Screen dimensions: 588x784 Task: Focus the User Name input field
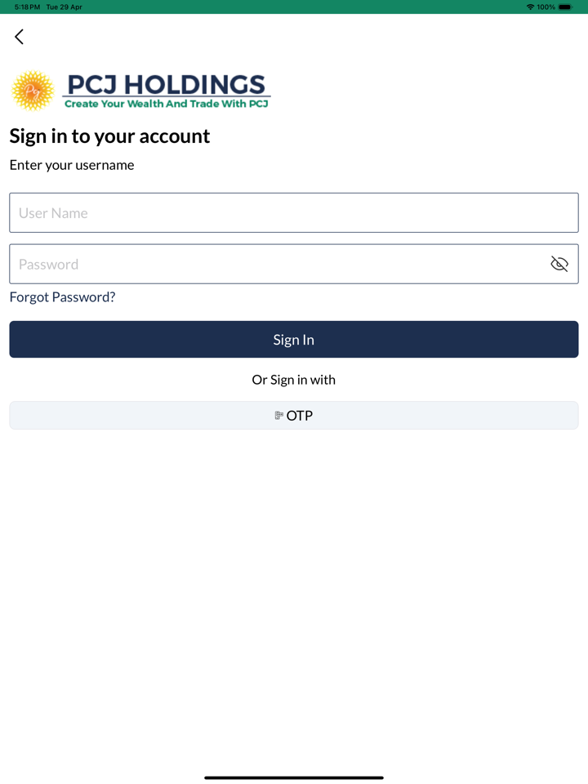pos(278,213)
